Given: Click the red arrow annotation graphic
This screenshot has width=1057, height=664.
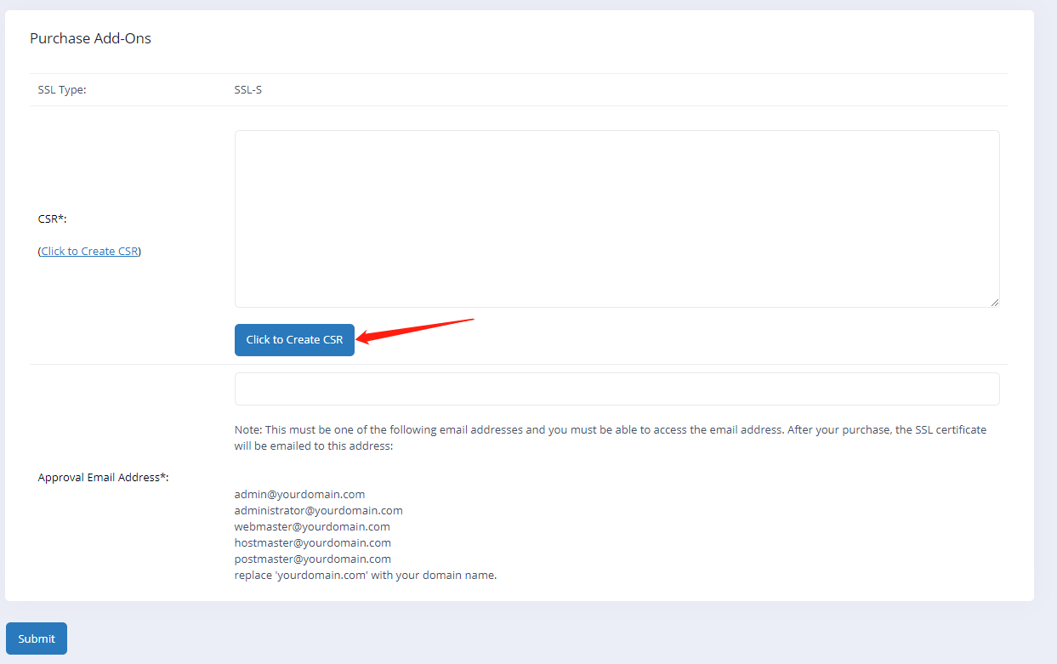Looking at the screenshot, I should pyautogui.click(x=417, y=330).
